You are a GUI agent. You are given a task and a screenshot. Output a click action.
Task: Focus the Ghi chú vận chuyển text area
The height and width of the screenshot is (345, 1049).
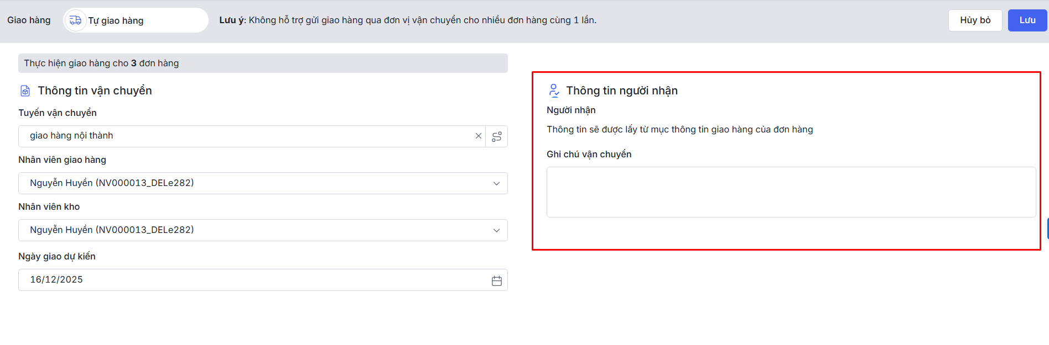click(791, 192)
